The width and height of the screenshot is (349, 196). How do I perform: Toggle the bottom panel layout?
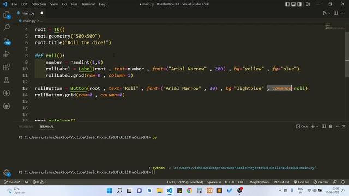click(293, 4)
